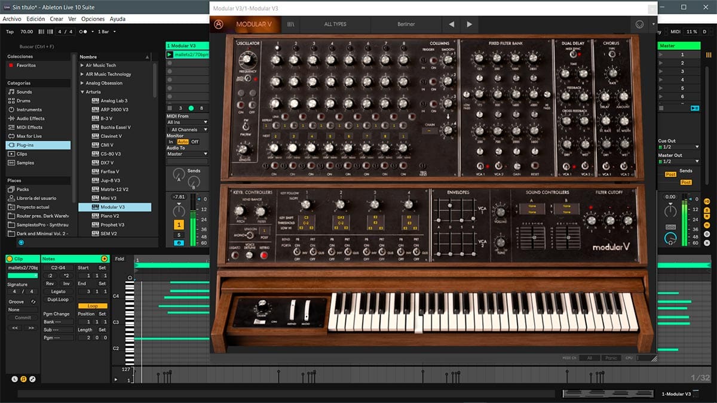Click the Legato button

click(58, 291)
